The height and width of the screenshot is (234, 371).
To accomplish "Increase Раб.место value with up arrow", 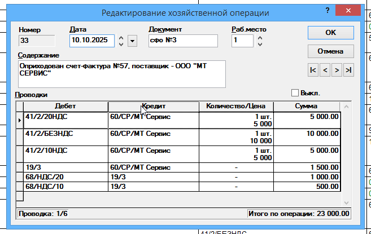I will [x=260, y=37].
